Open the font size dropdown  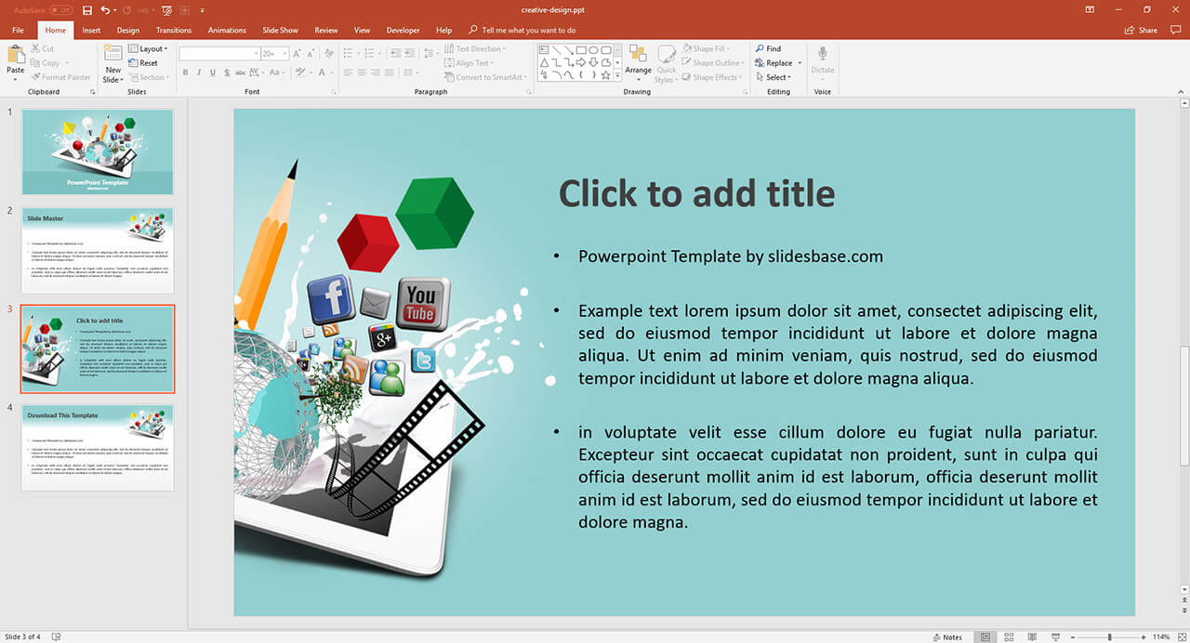(x=283, y=54)
